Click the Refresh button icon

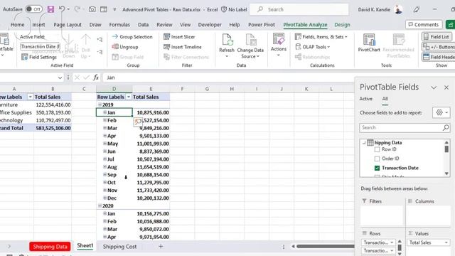(227, 40)
